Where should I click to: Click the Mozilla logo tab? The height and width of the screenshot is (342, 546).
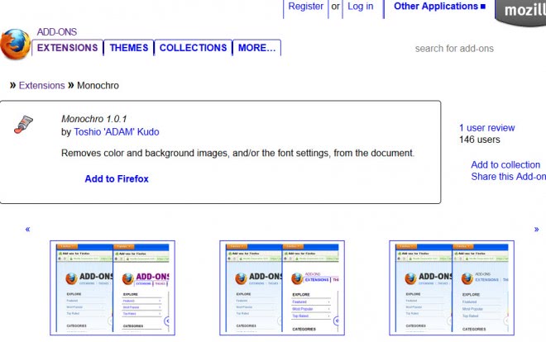tap(521, 12)
